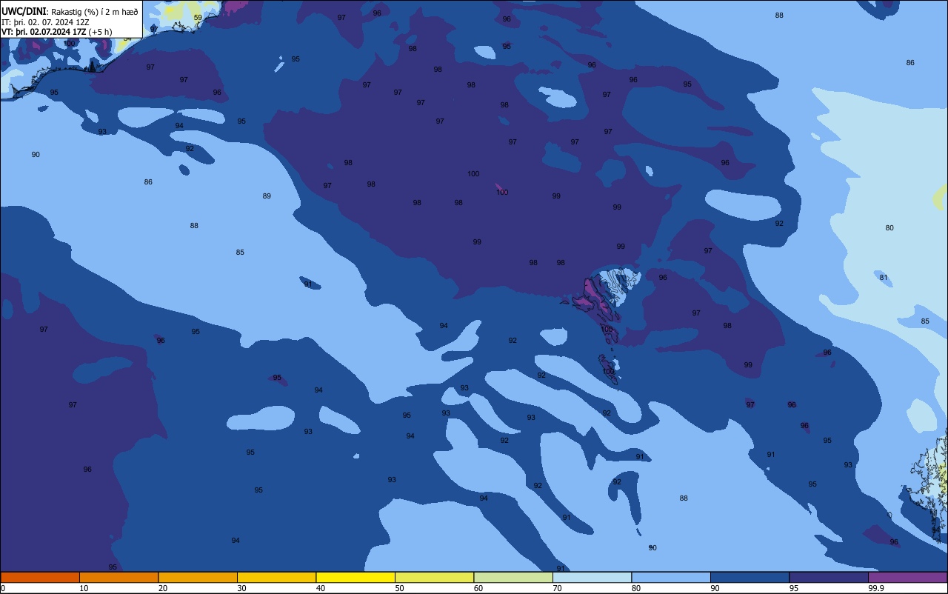Select the 20–30 legend color band
The width and height of the screenshot is (948, 594).
coord(198,577)
